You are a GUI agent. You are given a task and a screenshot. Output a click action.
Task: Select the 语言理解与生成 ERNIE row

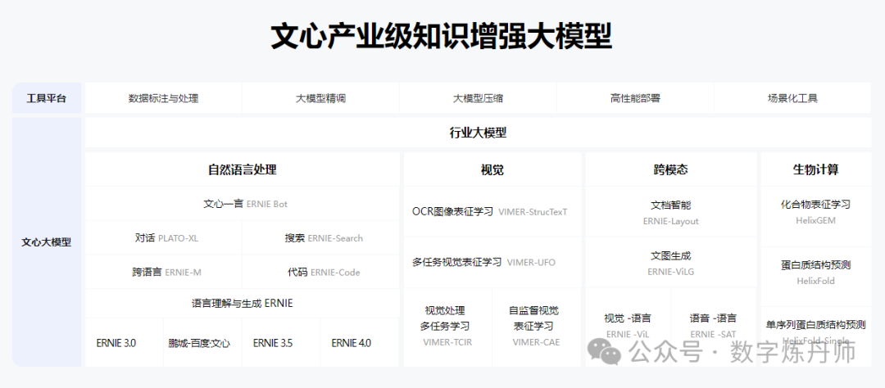[x=242, y=304]
